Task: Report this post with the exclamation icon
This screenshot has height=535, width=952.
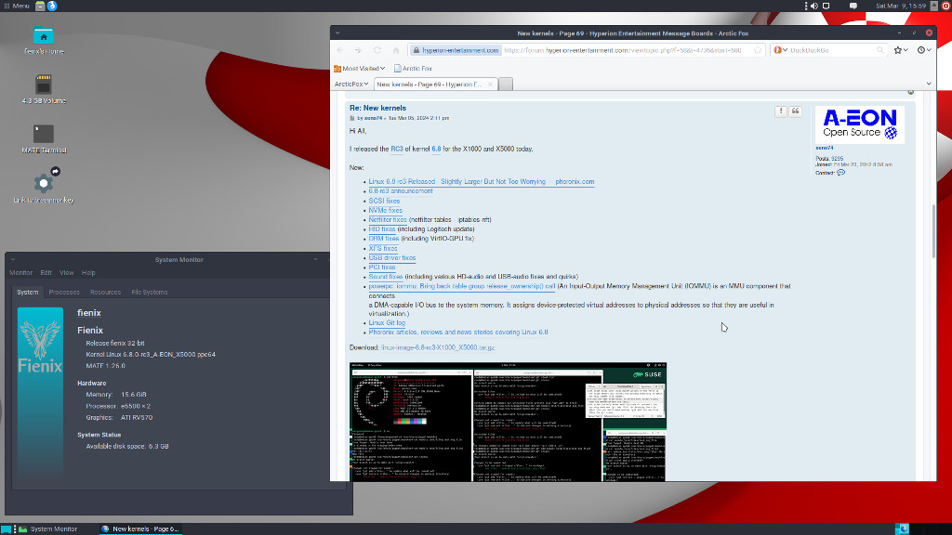Action: click(x=781, y=111)
